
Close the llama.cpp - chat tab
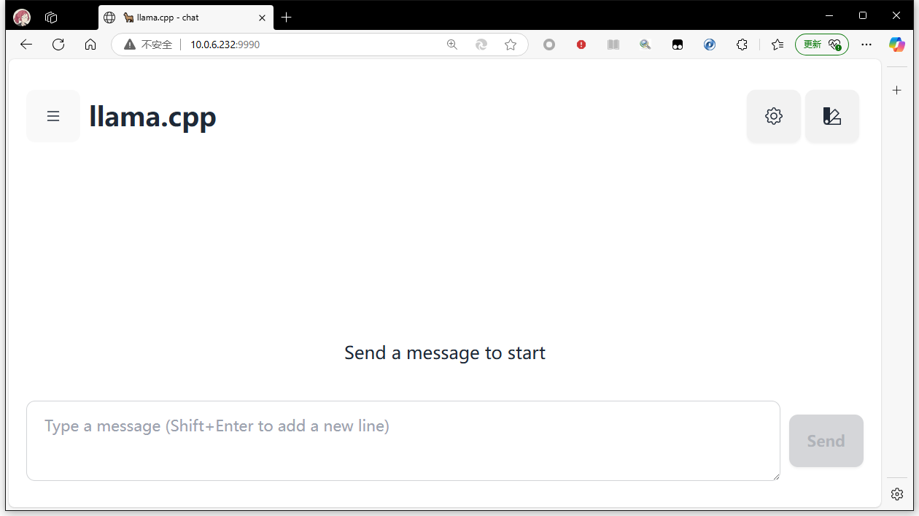coord(263,18)
